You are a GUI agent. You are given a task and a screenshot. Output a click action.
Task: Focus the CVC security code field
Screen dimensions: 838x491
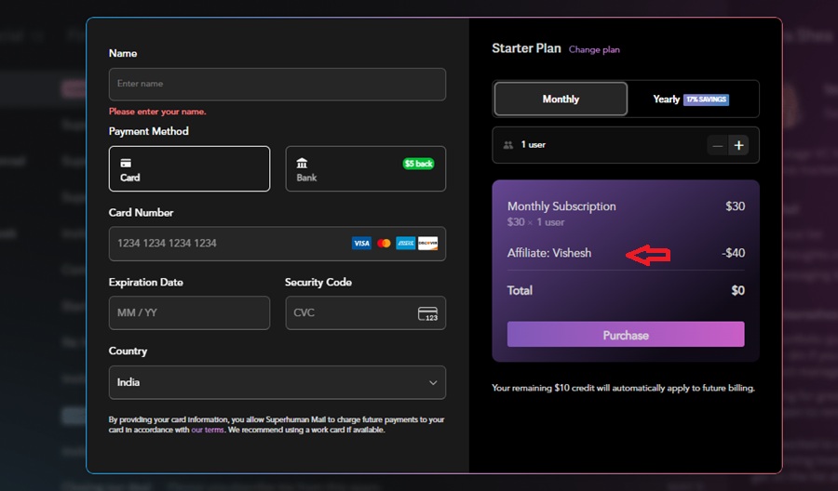pyautogui.click(x=366, y=312)
